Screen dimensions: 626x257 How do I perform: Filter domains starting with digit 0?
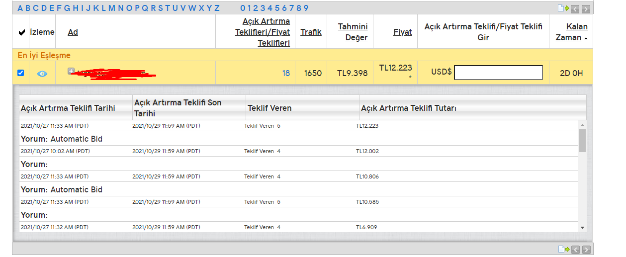[x=243, y=8]
